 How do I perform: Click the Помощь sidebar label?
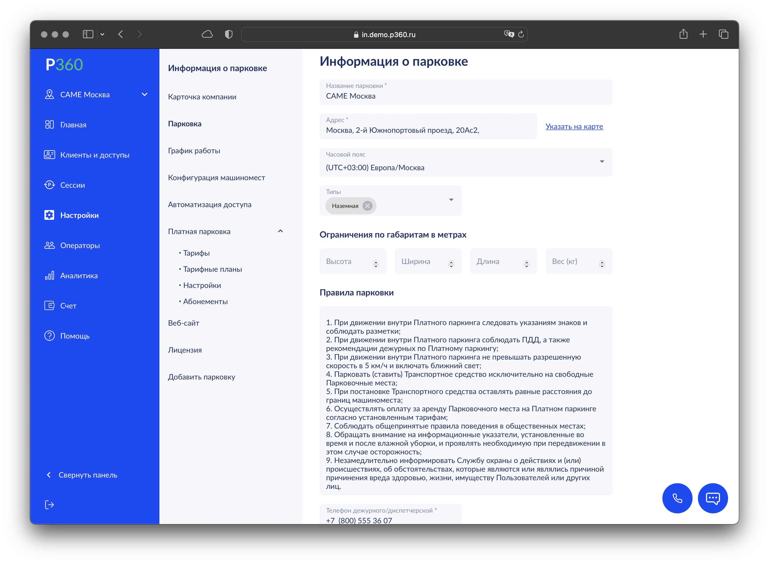75,336
